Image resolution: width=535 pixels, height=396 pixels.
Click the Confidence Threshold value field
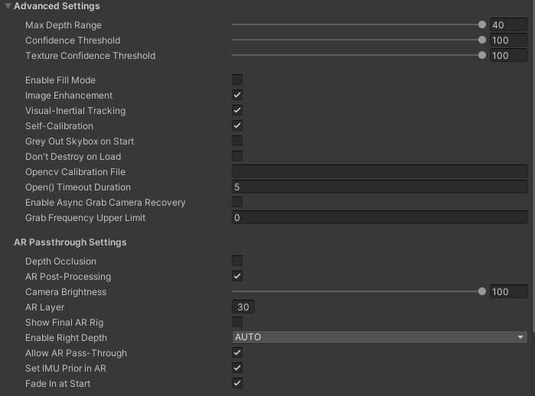tap(509, 41)
